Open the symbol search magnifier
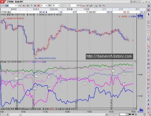 pos(20,5)
